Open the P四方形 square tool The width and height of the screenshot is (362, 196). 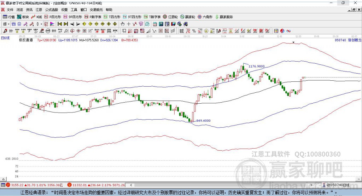(x=52, y=17)
